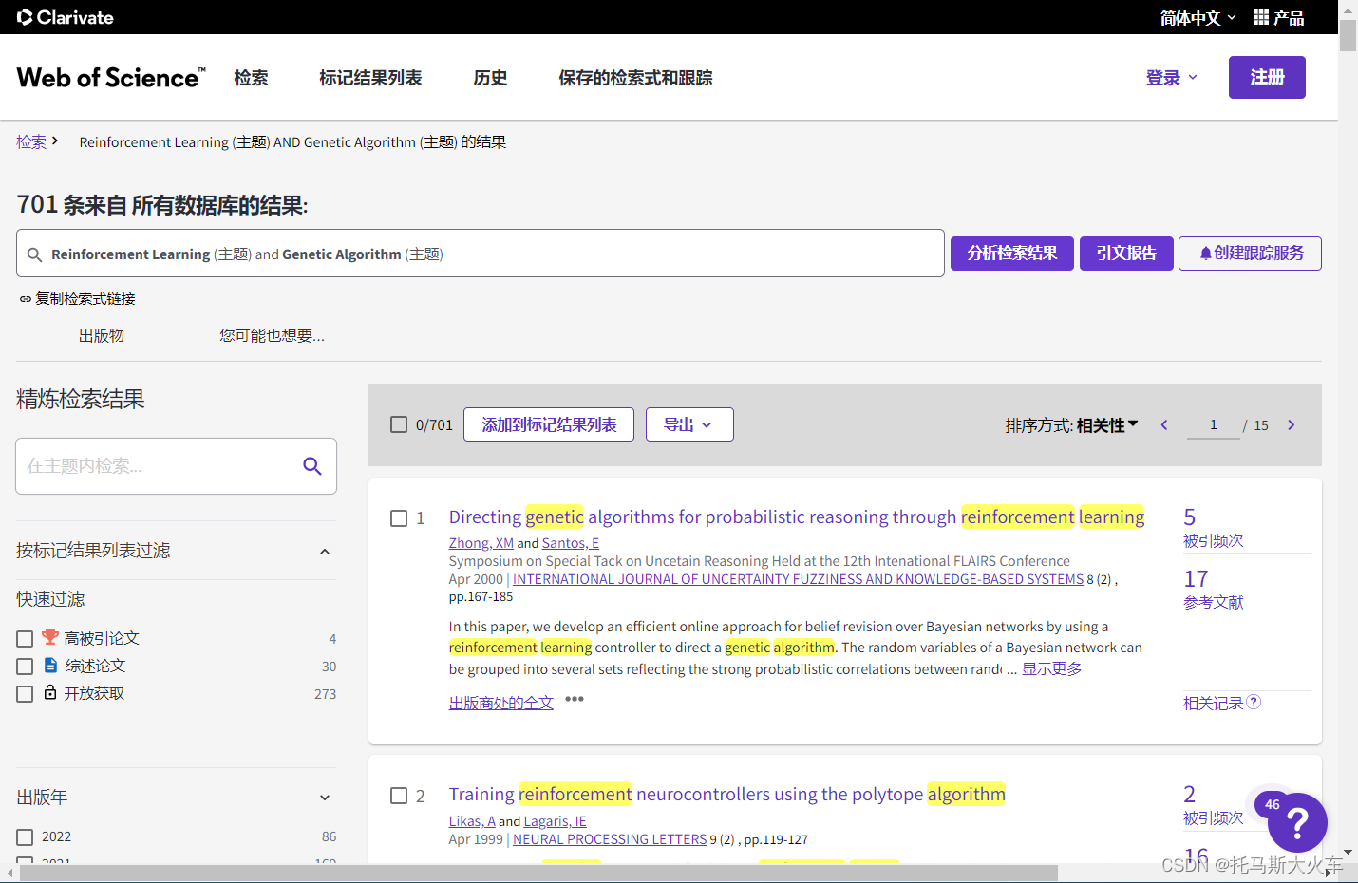Check the box for result 1
1358x883 pixels.
[399, 518]
